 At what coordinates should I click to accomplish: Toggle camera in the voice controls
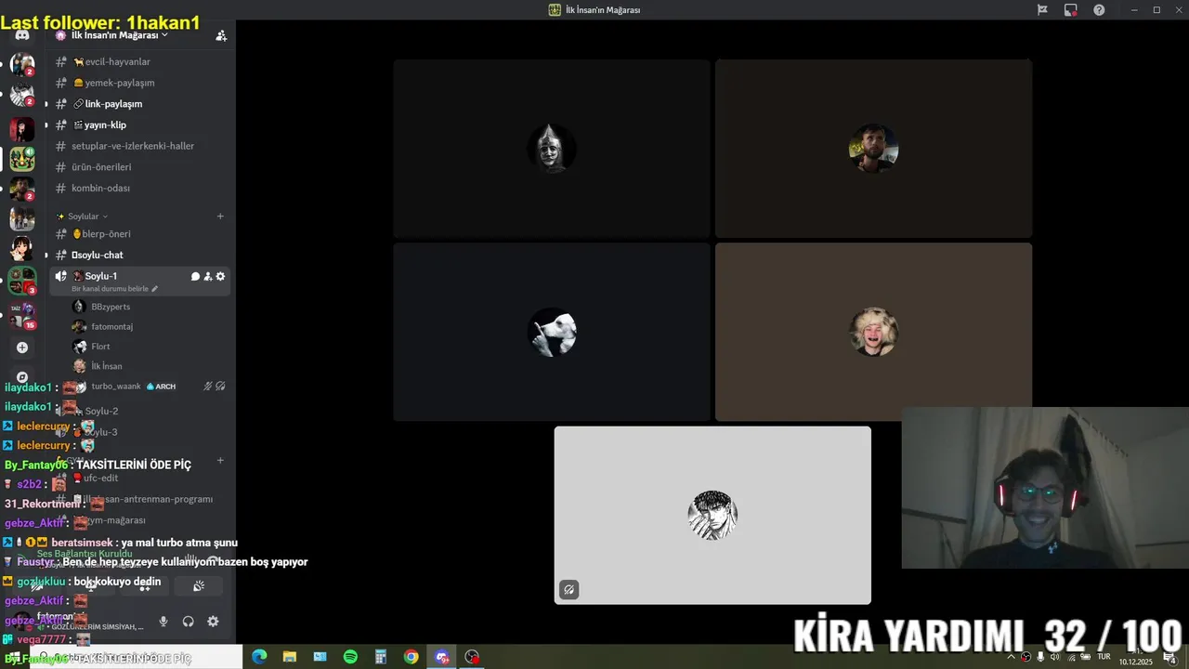pyautogui.click(x=37, y=586)
